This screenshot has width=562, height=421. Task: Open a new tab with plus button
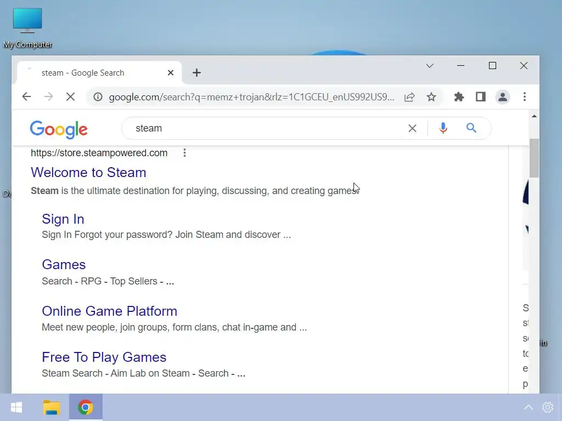[196, 73]
